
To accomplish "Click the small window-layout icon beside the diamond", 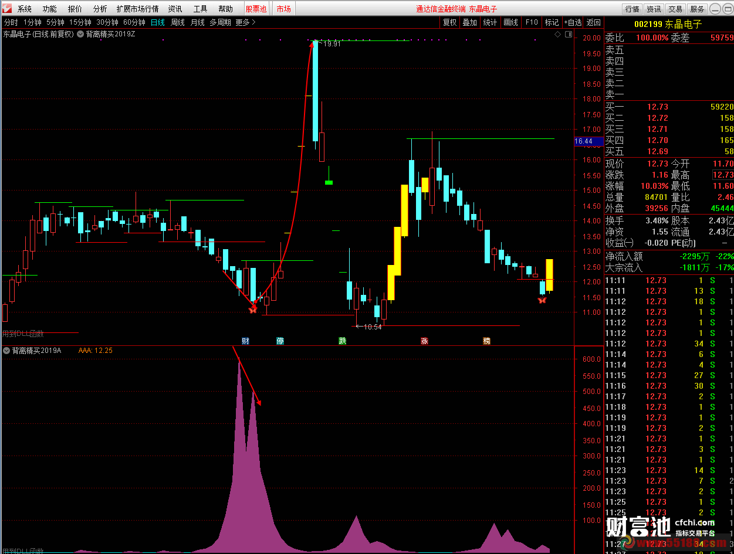I will (x=568, y=34).
